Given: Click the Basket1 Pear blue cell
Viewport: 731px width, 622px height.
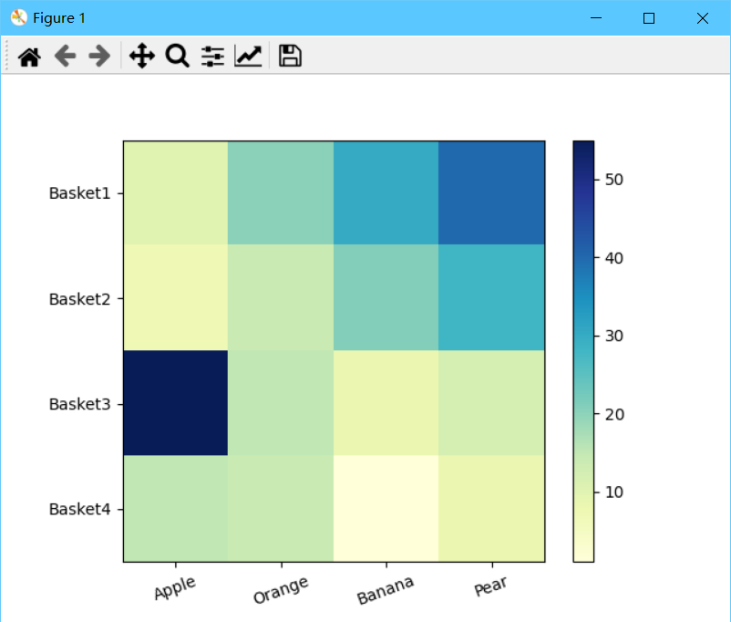Looking at the screenshot, I should (491, 192).
